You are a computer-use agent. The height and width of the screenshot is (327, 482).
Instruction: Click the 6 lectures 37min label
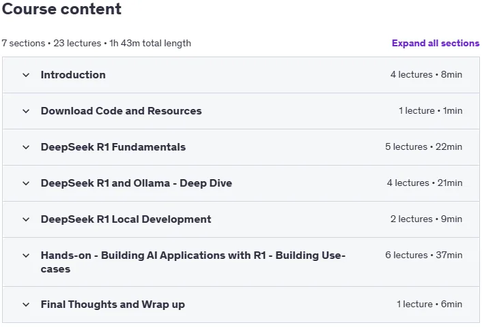pyautogui.click(x=424, y=255)
